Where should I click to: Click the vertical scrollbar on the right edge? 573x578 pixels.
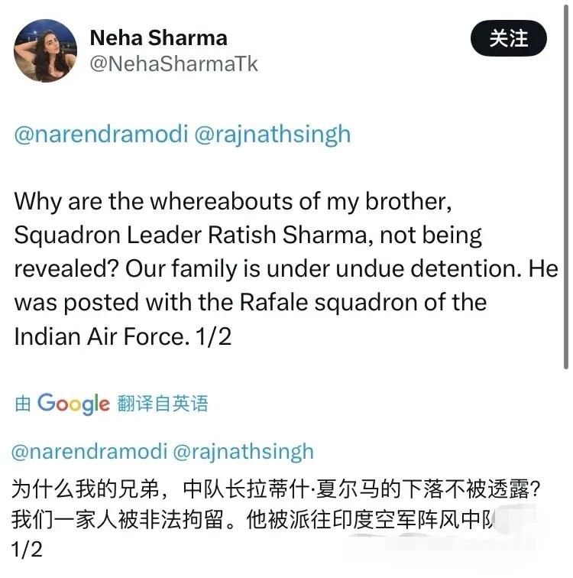pyautogui.click(x=566, y=184)
